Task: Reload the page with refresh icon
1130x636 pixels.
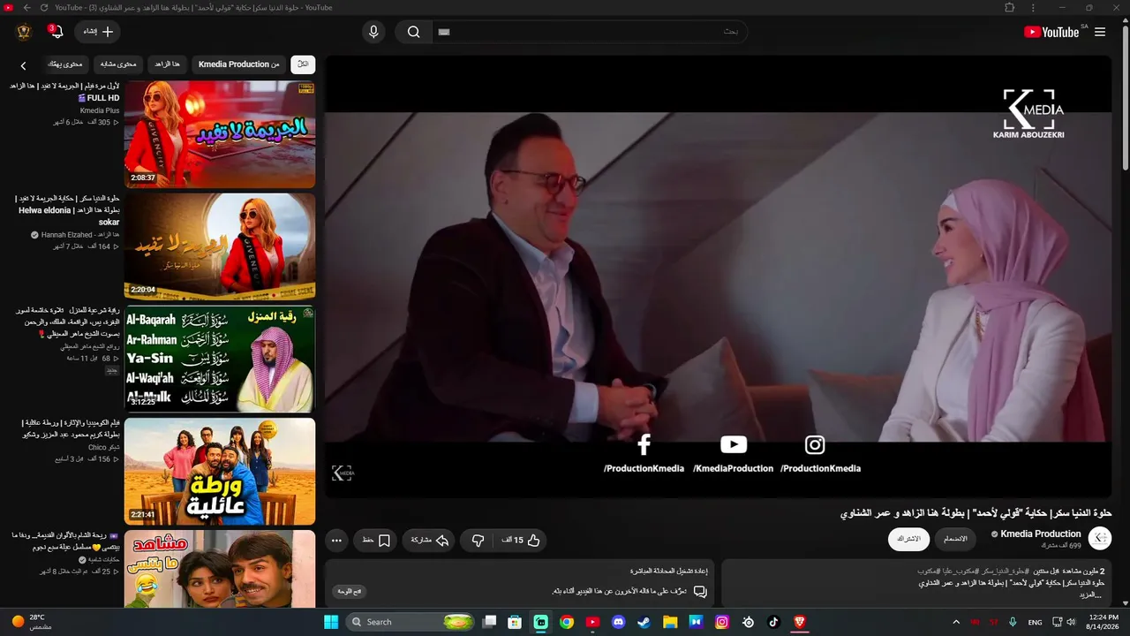Action: point(44,8)
